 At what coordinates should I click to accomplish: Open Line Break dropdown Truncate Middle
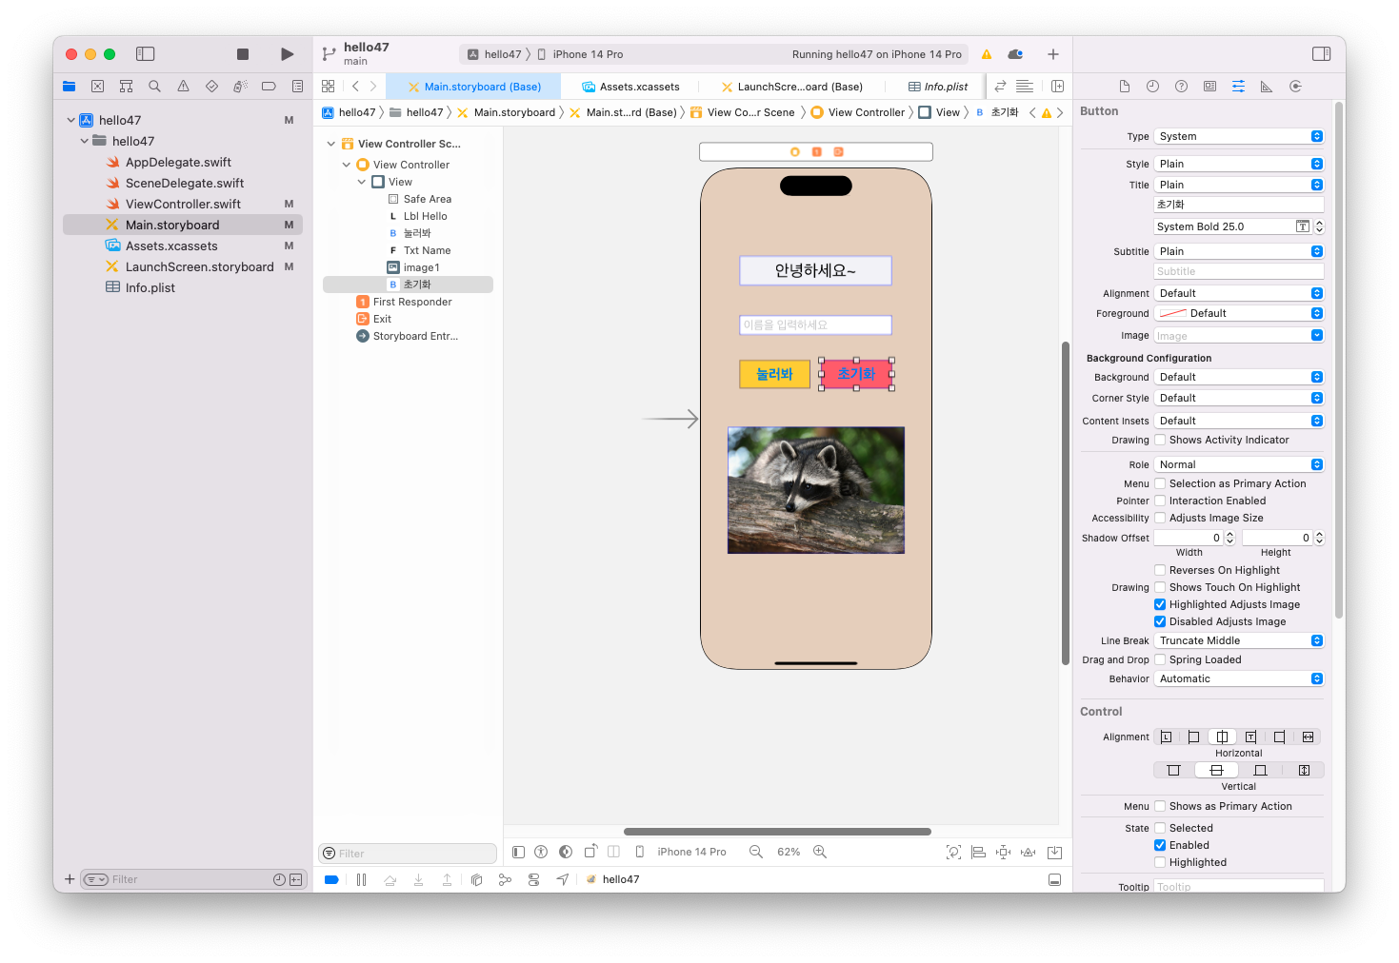[1239, 640]
